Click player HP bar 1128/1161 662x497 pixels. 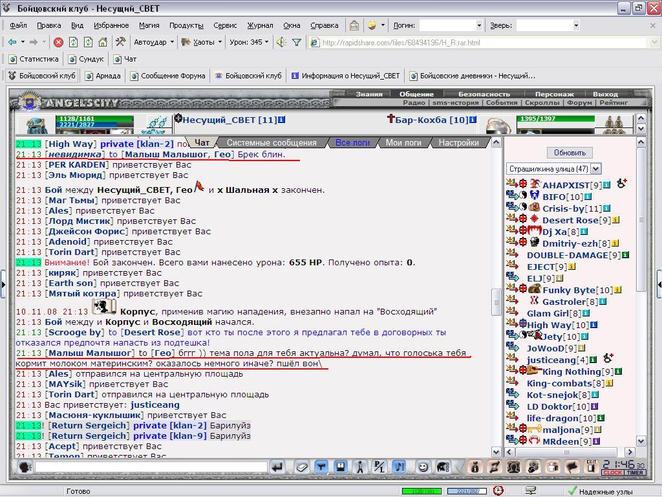94,119
